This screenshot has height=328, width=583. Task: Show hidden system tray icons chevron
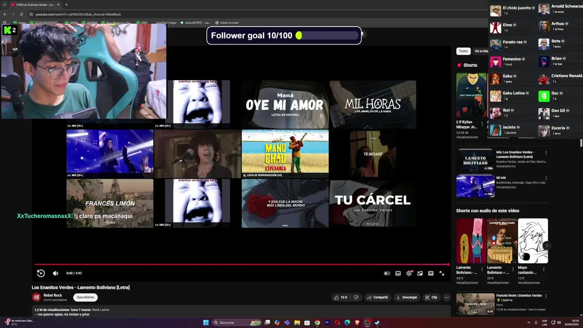click(x=529, y=322)
